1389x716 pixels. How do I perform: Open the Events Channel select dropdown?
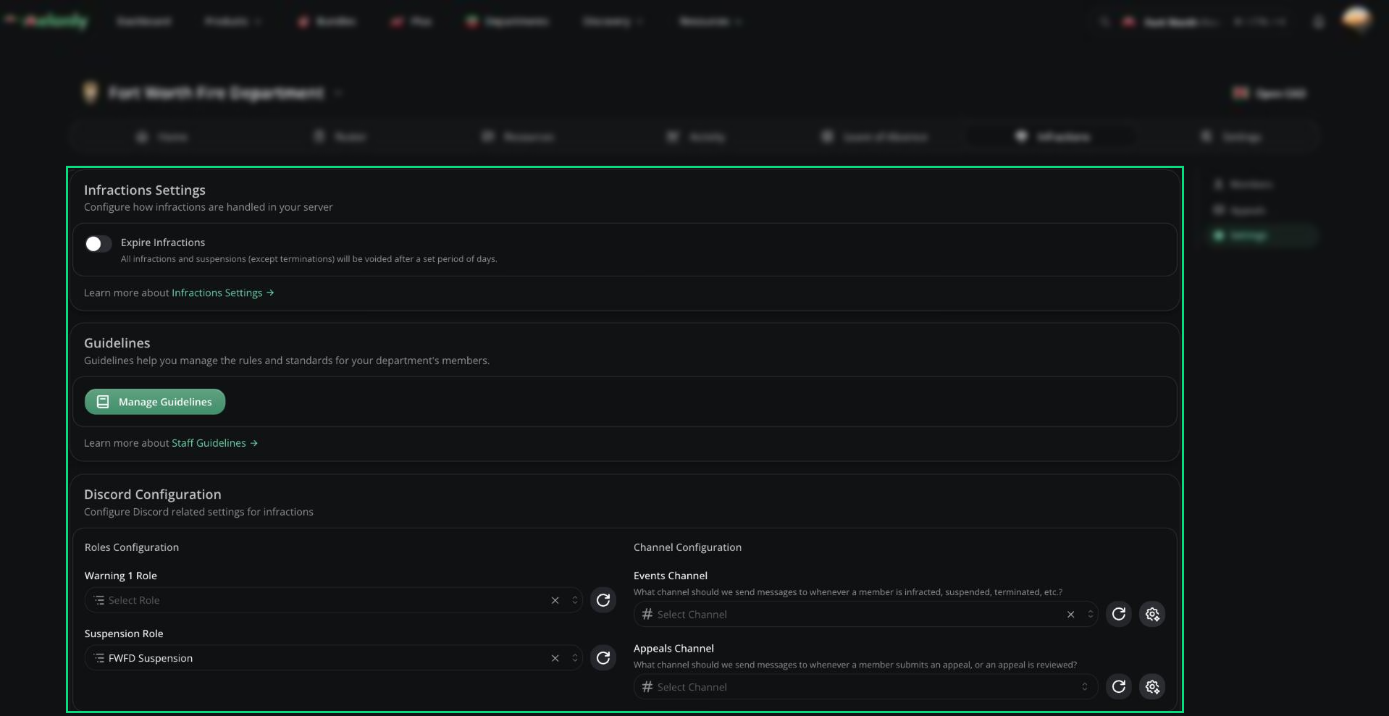pyautogui.click(x=865, y=614)
